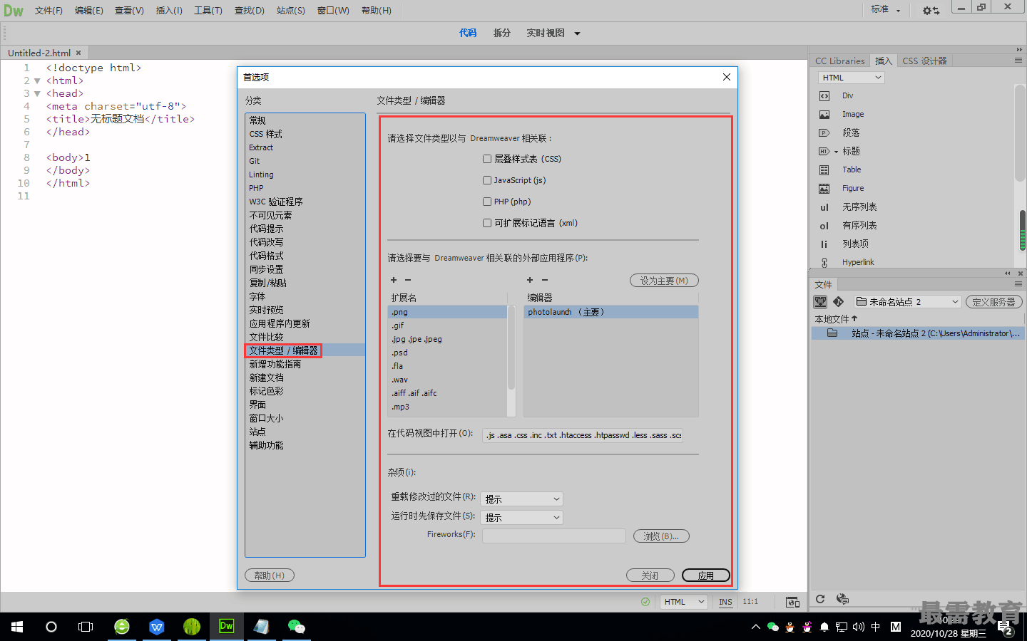Open the 站点(S) menu
Screen dimensions: 1027x641
coord(291,11)
